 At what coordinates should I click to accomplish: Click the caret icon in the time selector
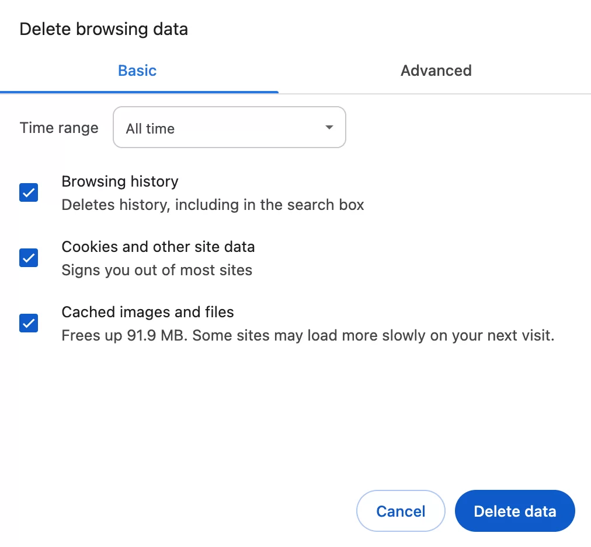[329, 127]
